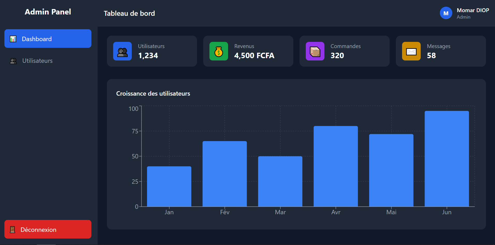
Task: Click the Admin role label under the name
Action: (x=463, y=17)
